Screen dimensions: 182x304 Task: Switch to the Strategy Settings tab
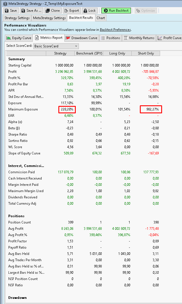pos(17,18)
